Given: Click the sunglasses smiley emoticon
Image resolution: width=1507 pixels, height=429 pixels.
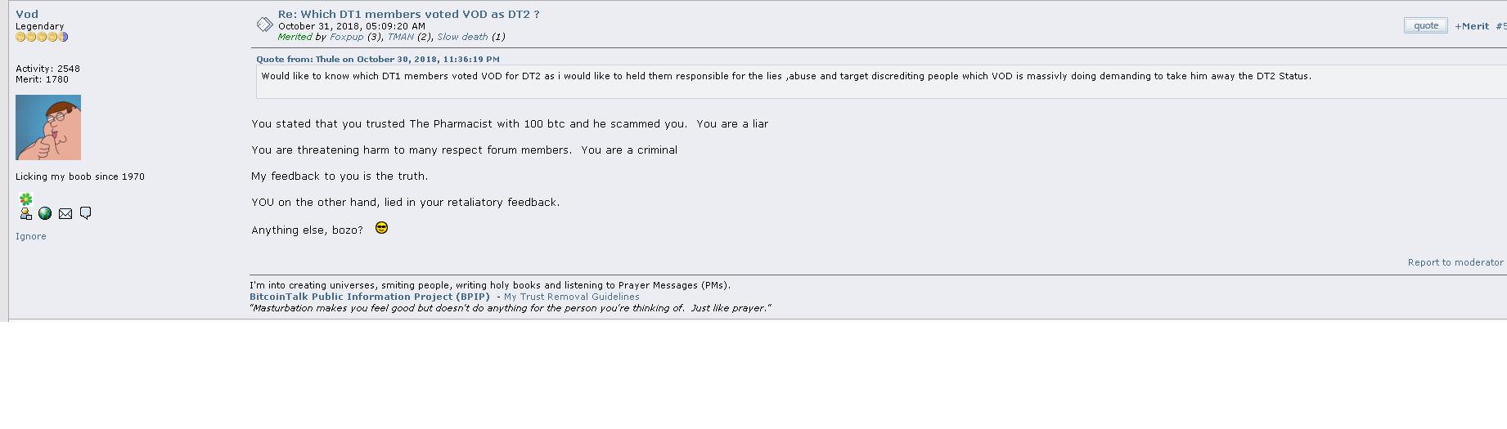Looking at the screenshot, I should point(381,228).
